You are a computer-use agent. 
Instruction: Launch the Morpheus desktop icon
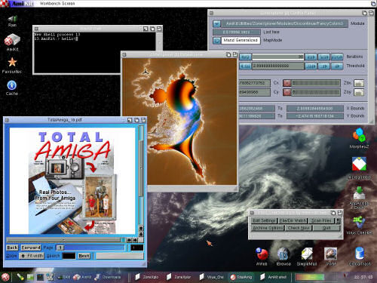pos(359,135)
